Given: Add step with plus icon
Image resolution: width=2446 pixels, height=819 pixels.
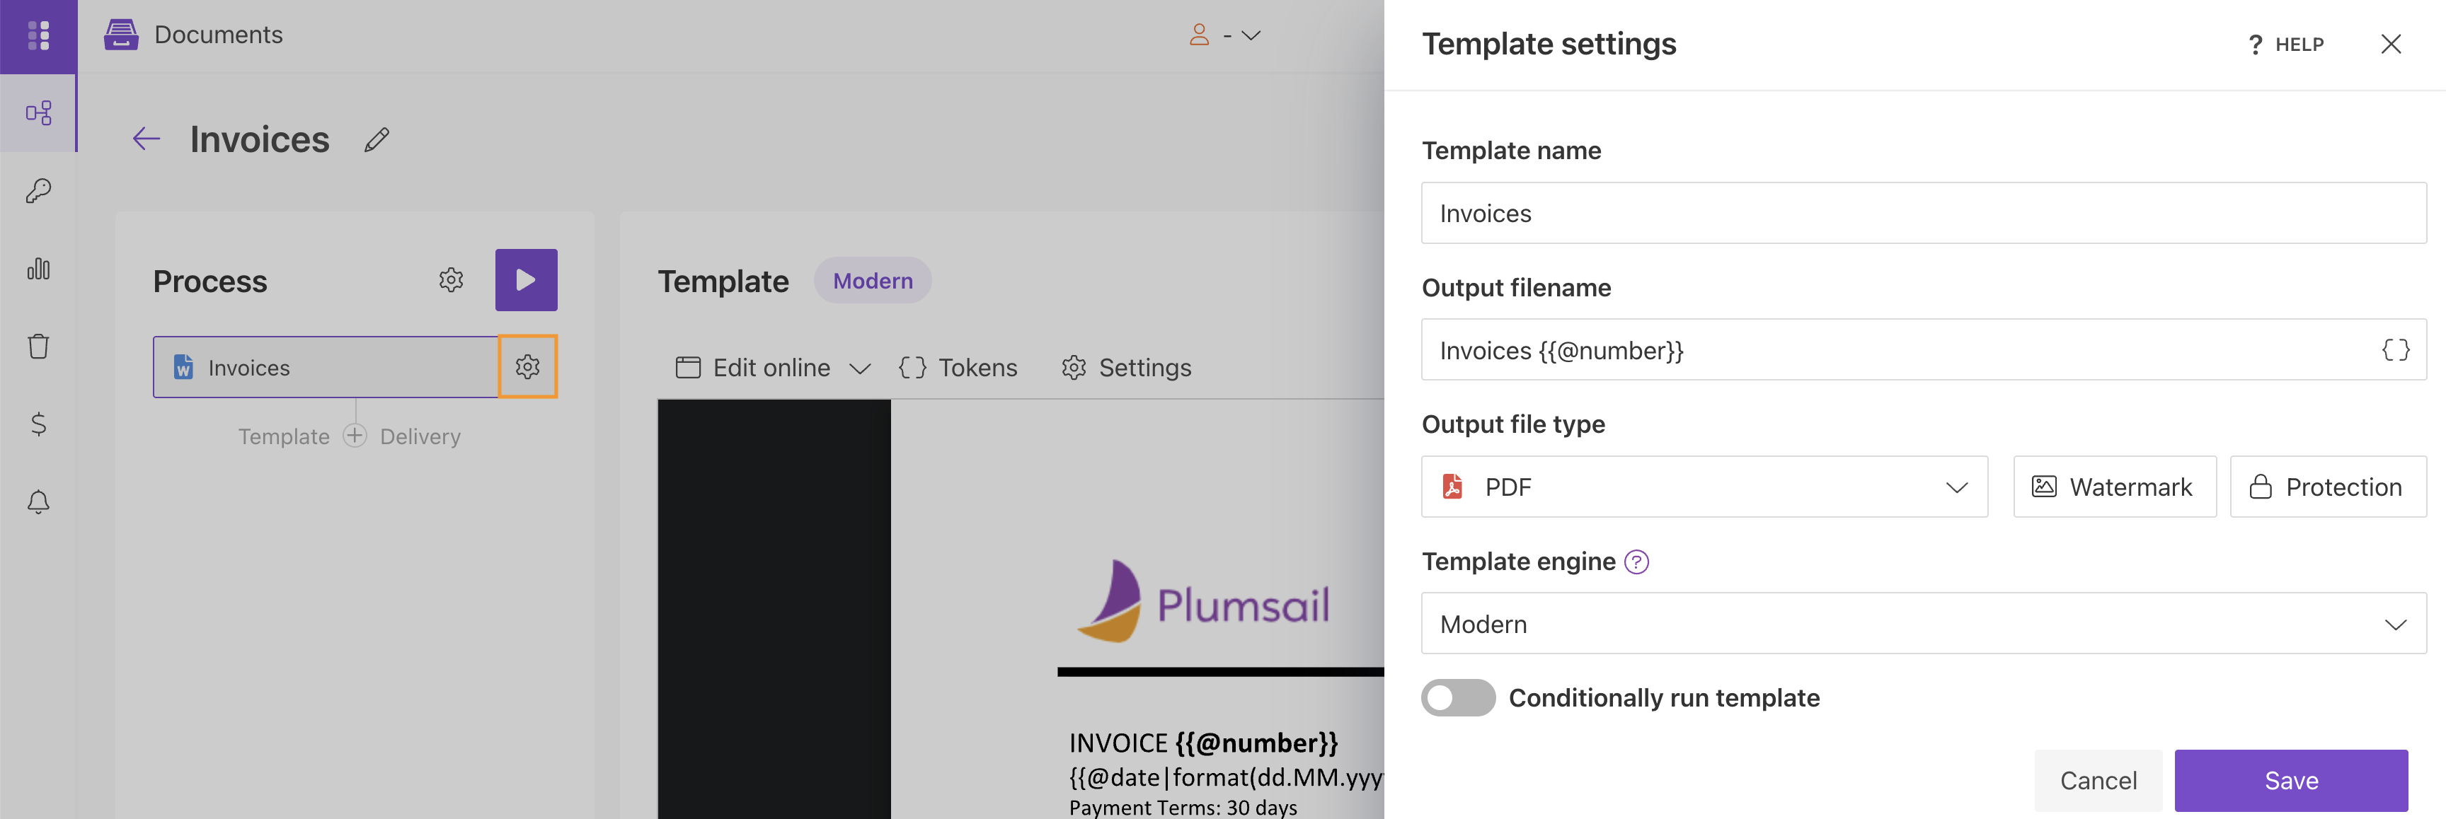Looking at the screenshot, I should pyautogui.click(x=355, y=436).
